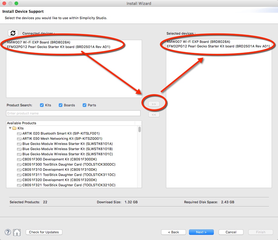Image resolution: width=278 pixels, height=240 pixels.
Task: Click icon beside ARTIK 020 Bluetooth Smart Kit
Action: [19, 133]
